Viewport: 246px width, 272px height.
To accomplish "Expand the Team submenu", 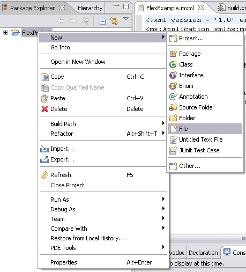I will [102, 219].
